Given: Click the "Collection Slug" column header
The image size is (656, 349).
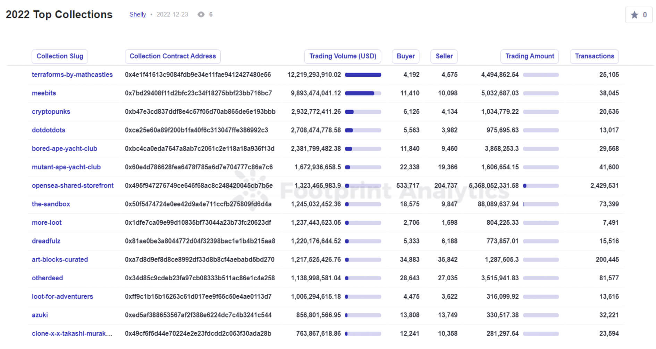Looking at the screenshot, I should pyautogui.click(x=59, y=56).
